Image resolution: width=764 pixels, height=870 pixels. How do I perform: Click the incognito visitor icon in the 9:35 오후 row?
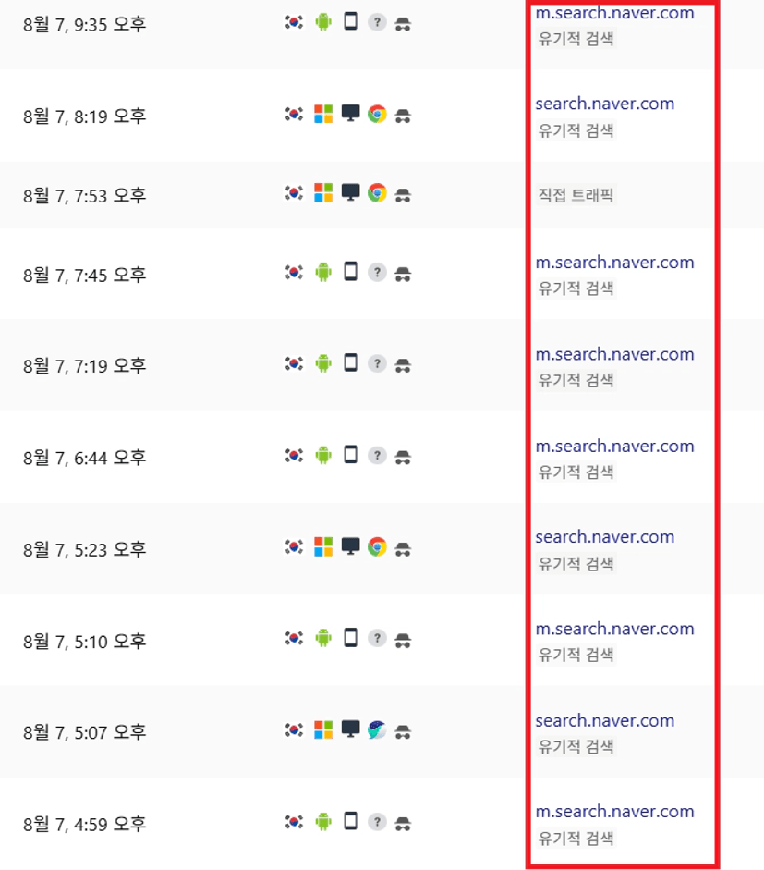pyautogui.click(x=403, y=24)
